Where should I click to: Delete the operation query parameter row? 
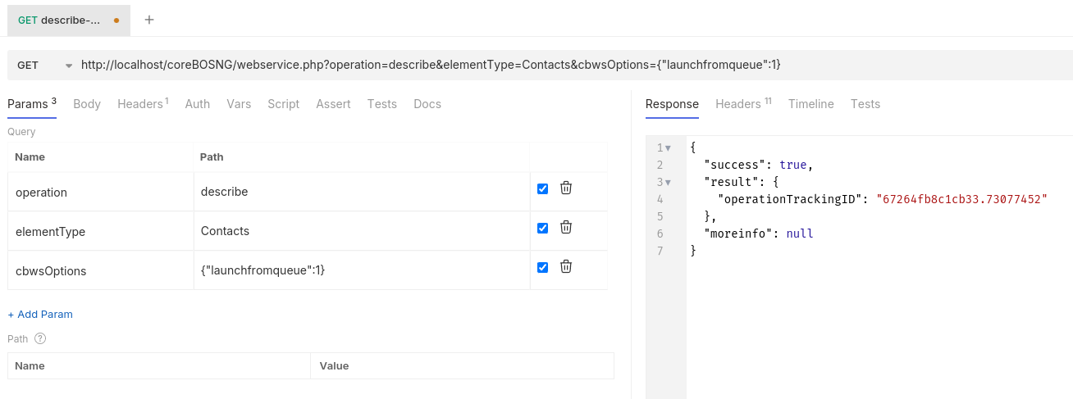(x=566, y=188)
